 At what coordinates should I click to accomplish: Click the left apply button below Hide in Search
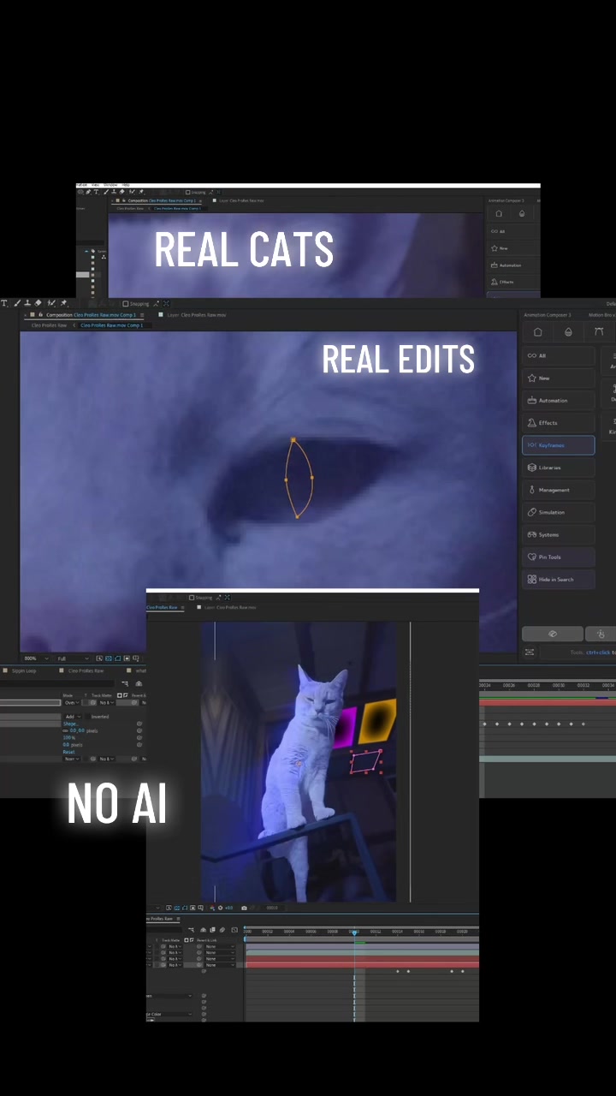point(553,634)
